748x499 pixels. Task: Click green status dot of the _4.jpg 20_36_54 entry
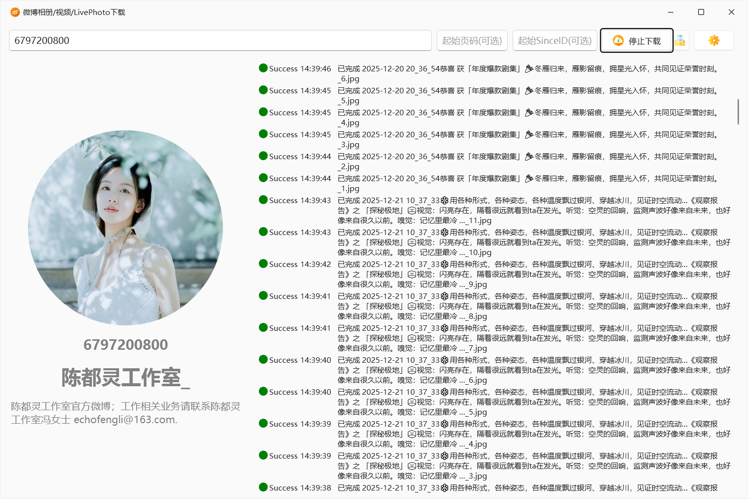[263, 112]
